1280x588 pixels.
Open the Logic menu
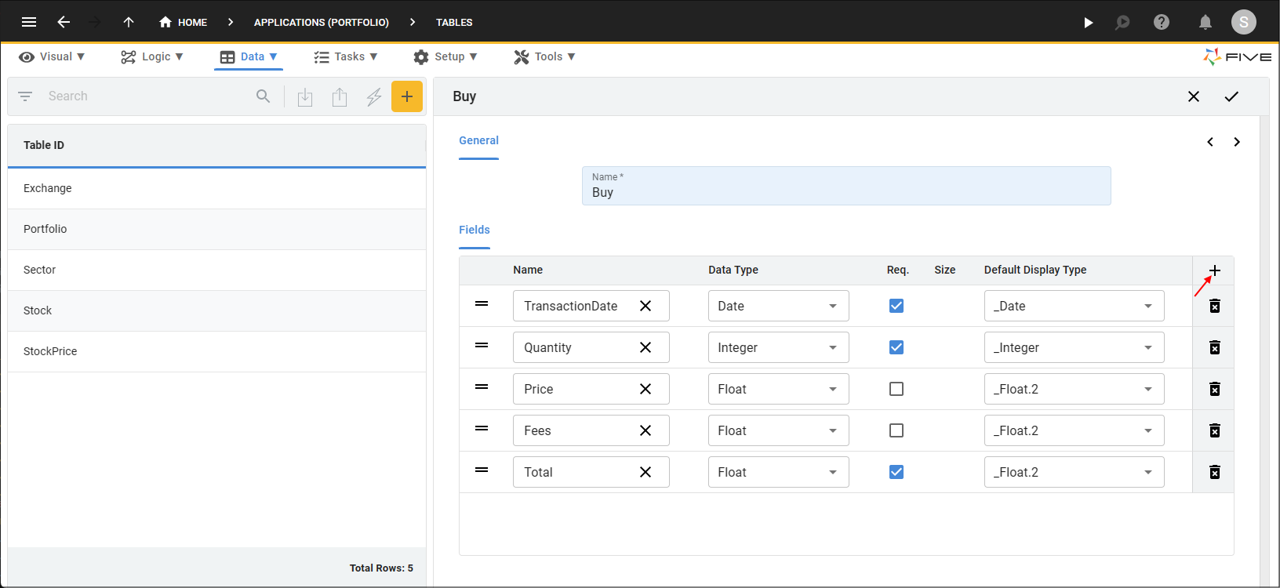click(x=152, y=56)
